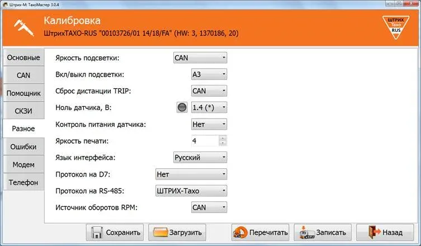Click the truck download icon on Записать

pyautogui.click(x=307, y=233)
